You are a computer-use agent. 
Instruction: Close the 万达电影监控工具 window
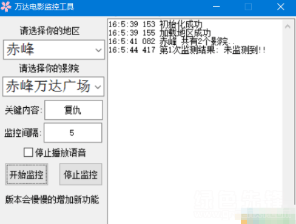point(281,7)
